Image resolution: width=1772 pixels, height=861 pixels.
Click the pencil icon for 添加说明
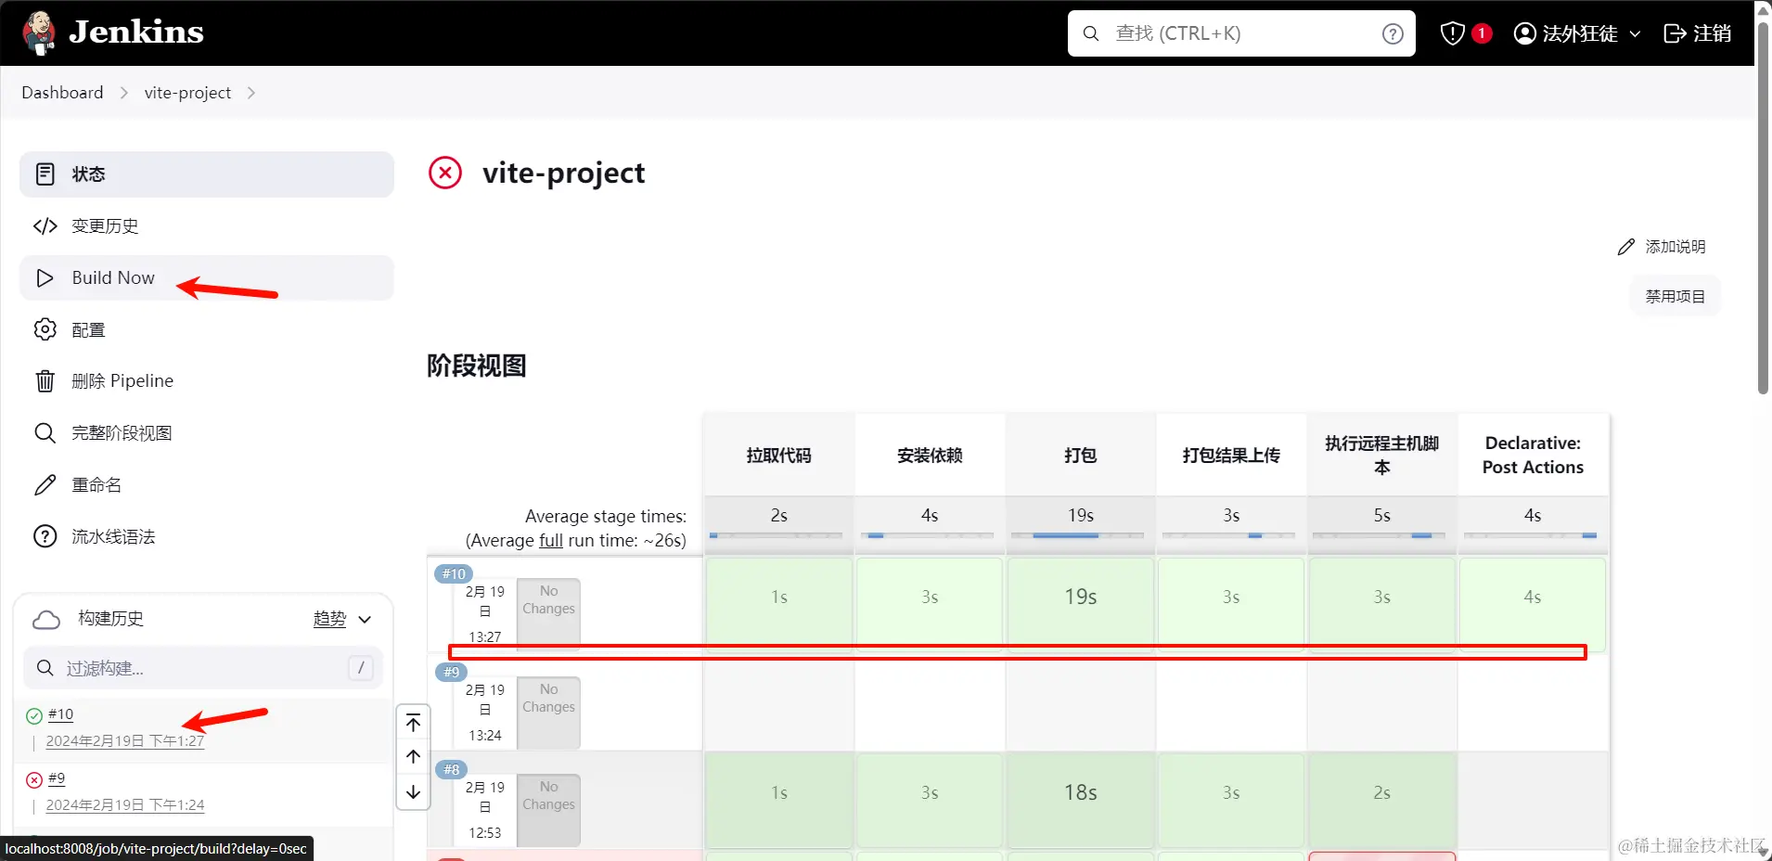(x=1625, y=247)
